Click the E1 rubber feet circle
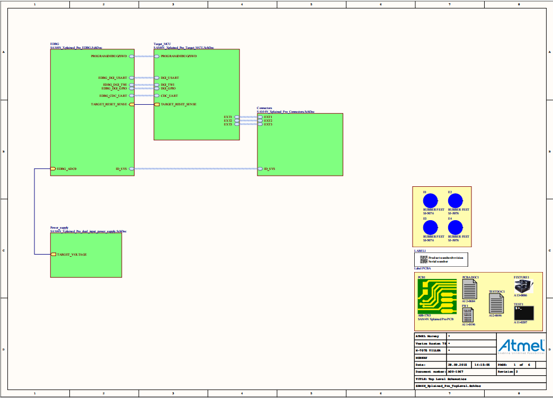Image resolution: width=553 pixels, height=398 pixels. [x=430, y=201]
